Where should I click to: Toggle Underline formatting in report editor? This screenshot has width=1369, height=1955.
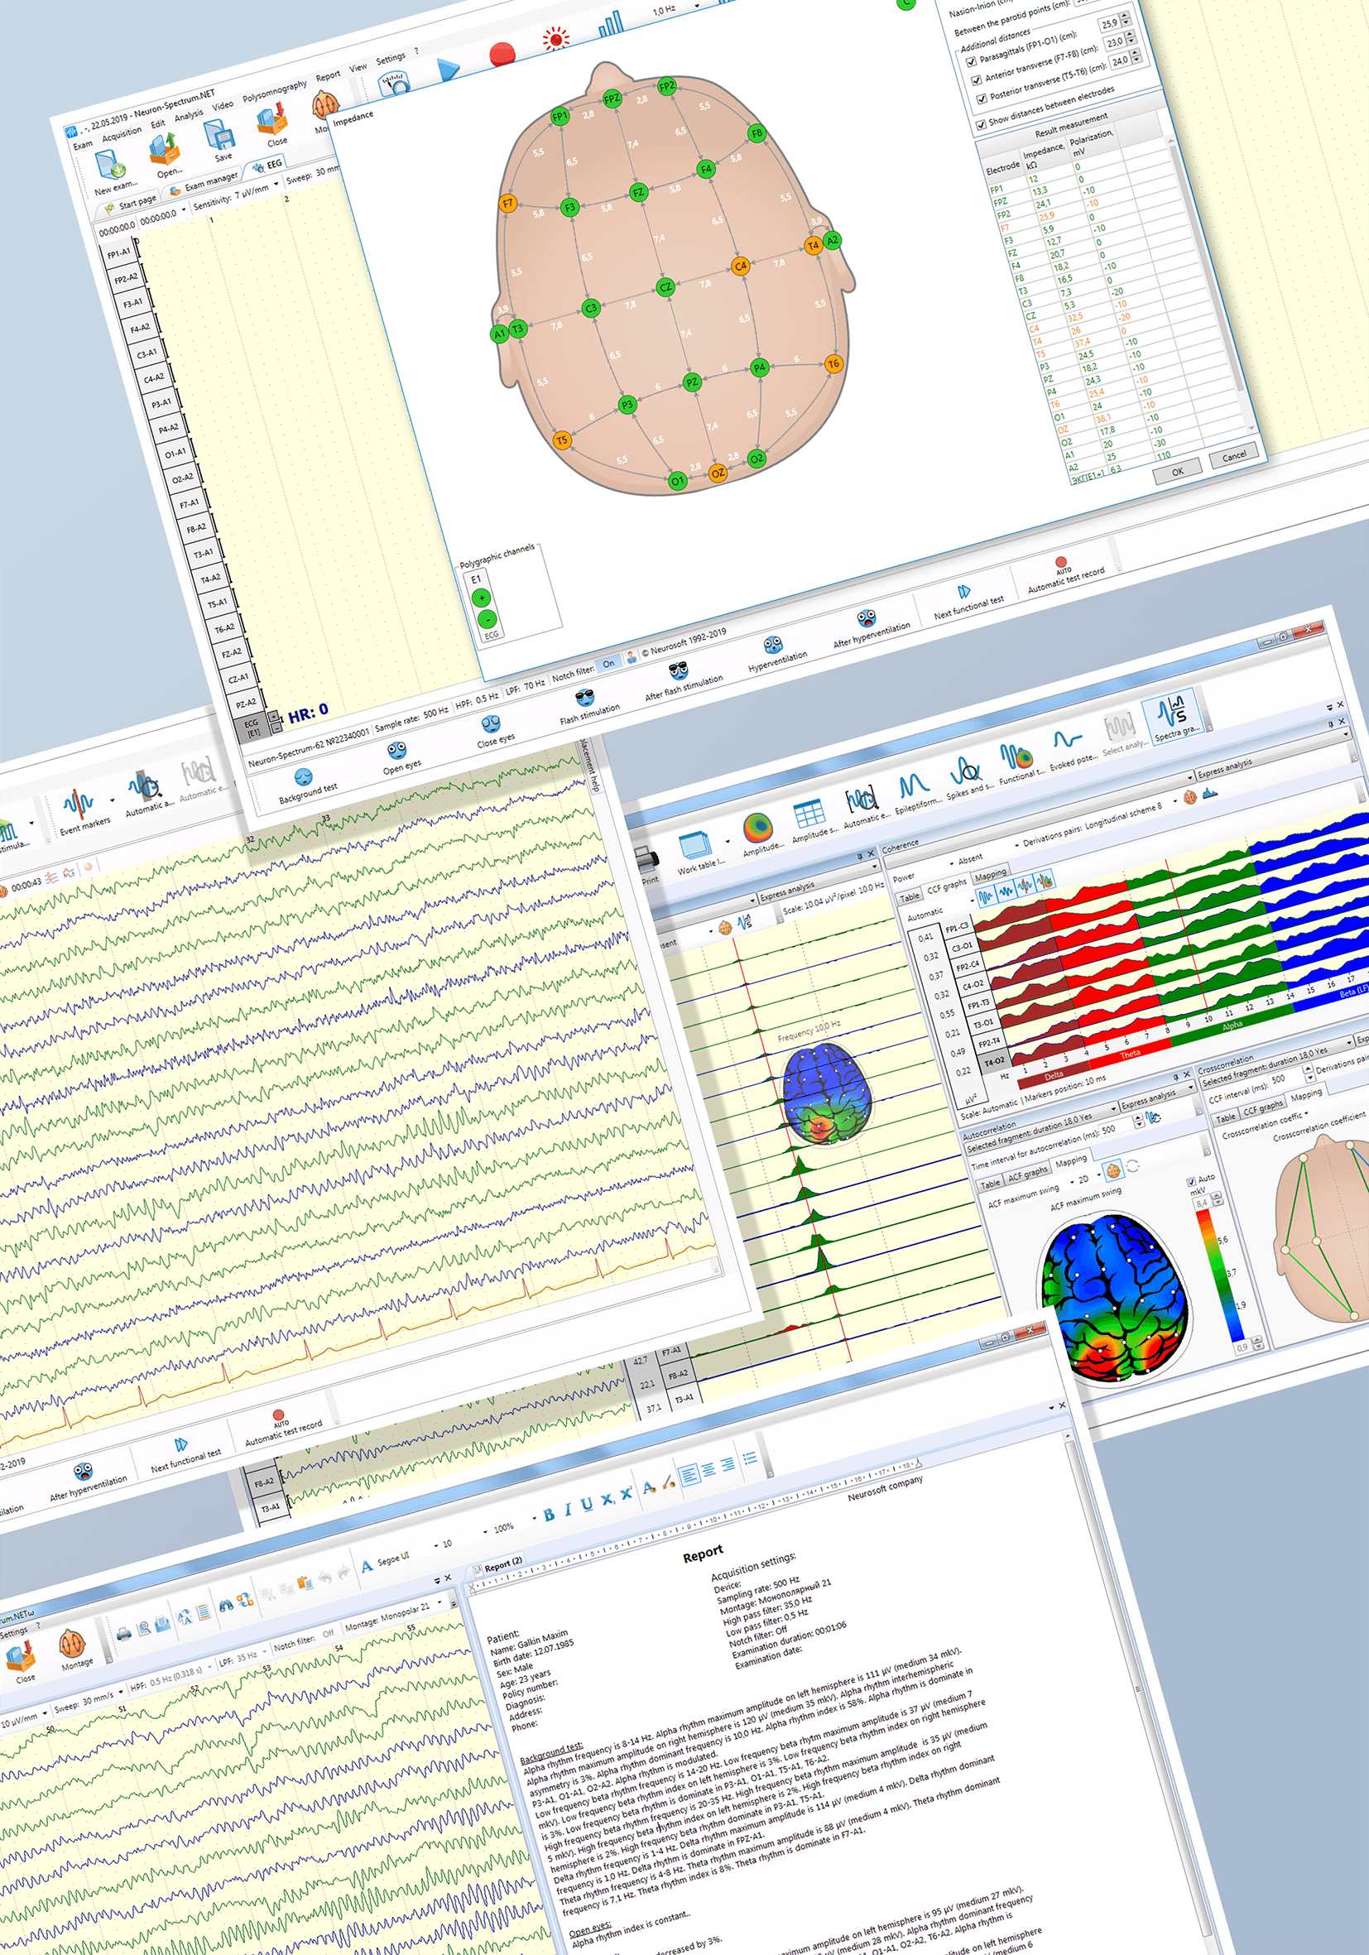tap(587, 1505)
